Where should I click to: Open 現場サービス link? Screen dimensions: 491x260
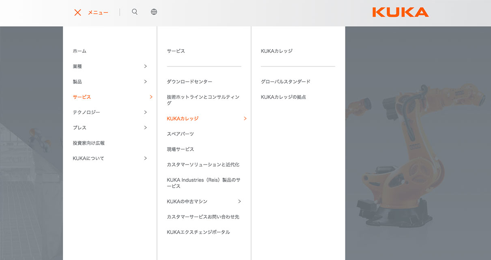[x=180, y=149]
